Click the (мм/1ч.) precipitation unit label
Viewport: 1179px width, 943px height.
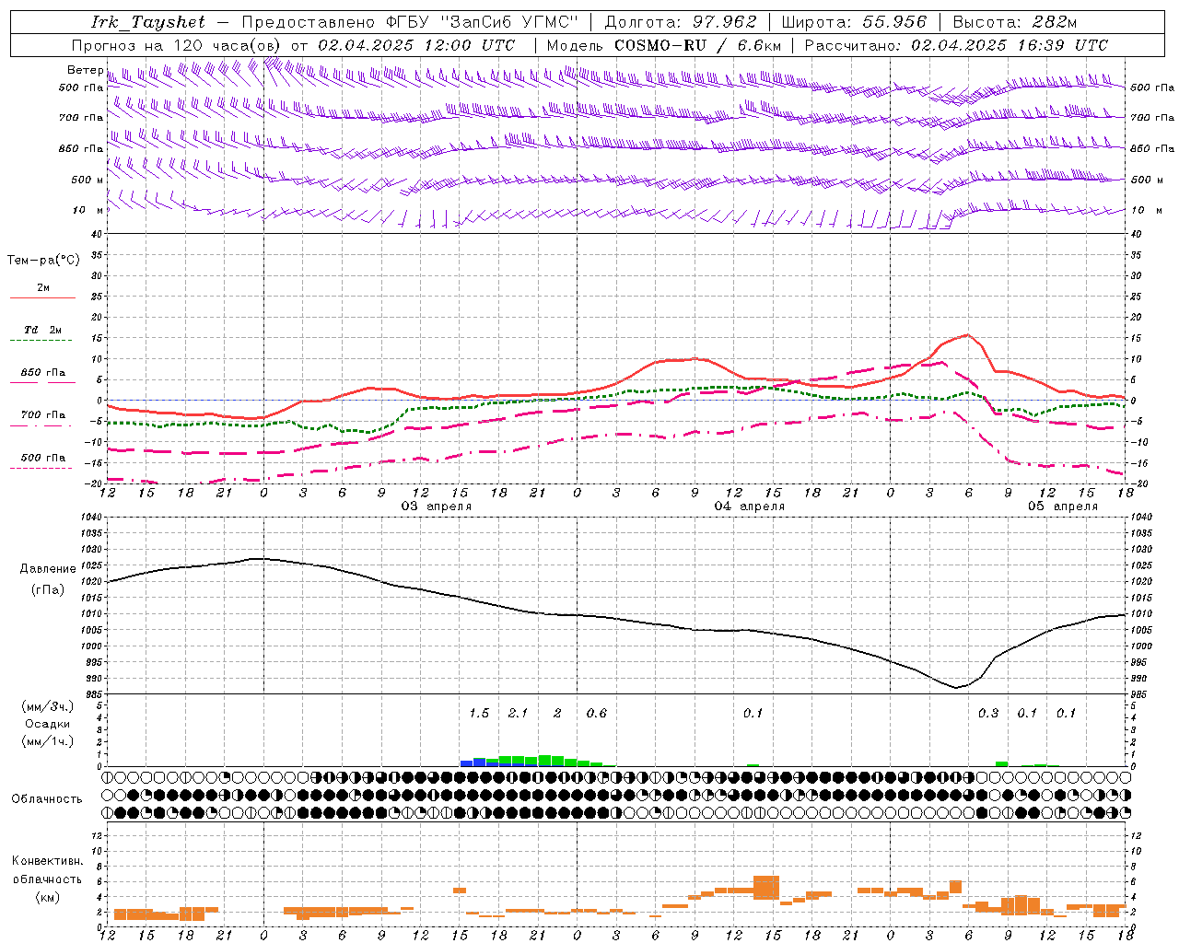(x=48, y=741)
